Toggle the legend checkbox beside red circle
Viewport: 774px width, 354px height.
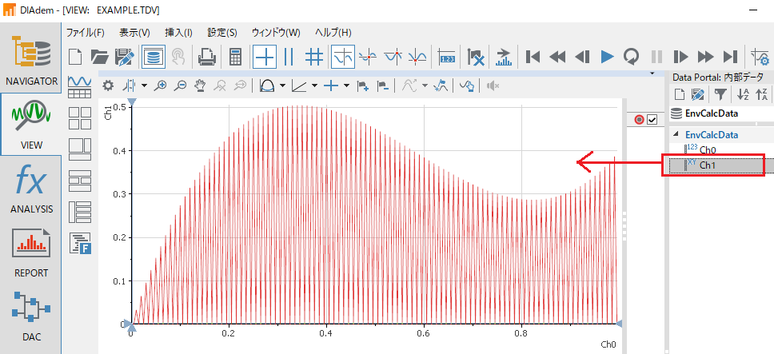(x=652, y=120)
